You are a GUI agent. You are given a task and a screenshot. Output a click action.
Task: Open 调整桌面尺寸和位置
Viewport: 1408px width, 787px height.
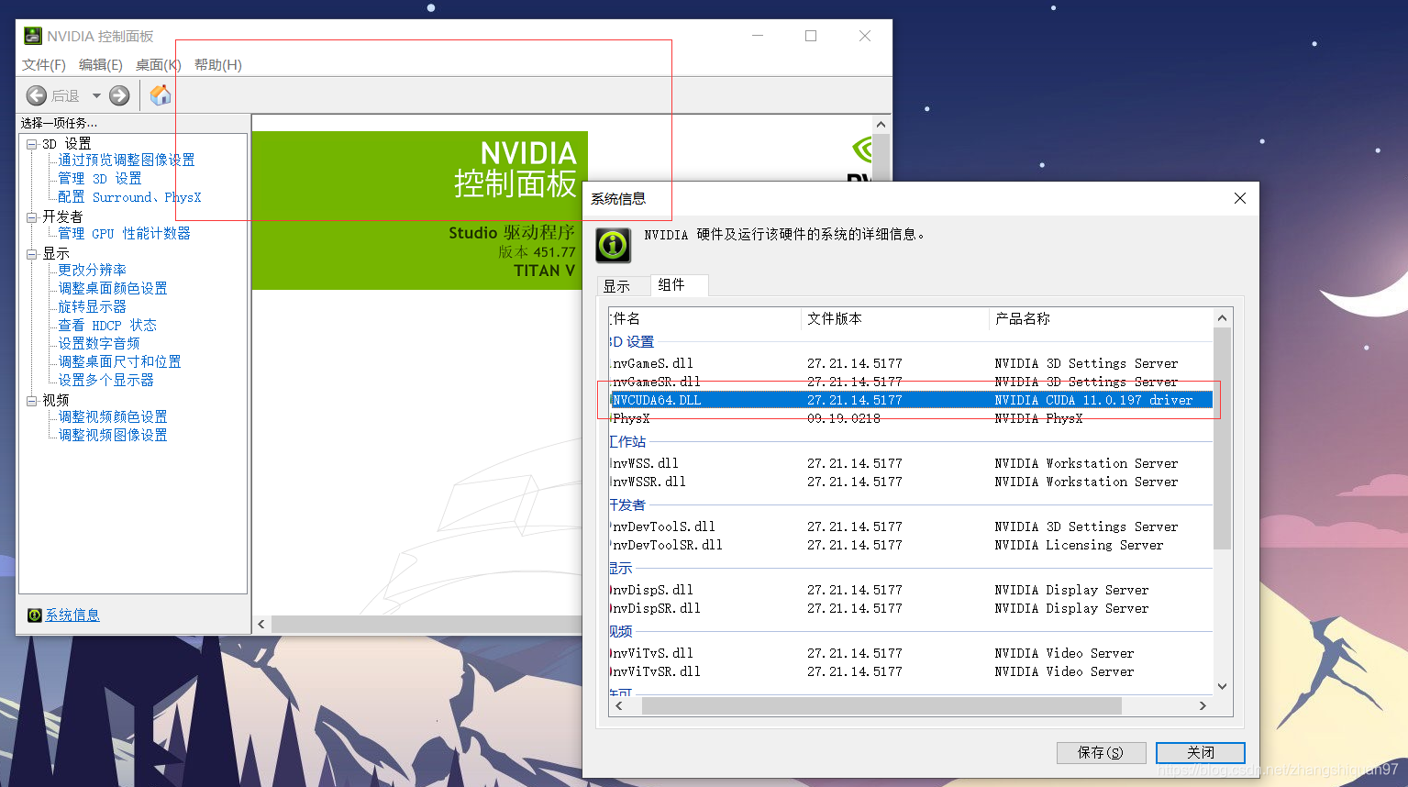[x=120, y=361]
